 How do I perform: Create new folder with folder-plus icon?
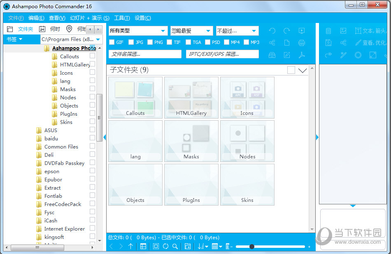click(x=188, y=246)
